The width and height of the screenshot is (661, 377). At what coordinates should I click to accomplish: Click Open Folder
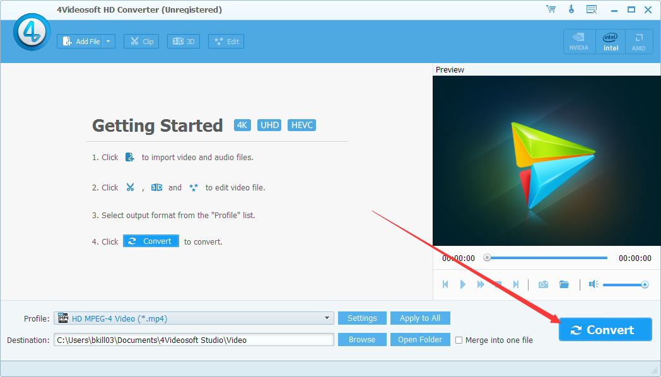tap(420, 340)
